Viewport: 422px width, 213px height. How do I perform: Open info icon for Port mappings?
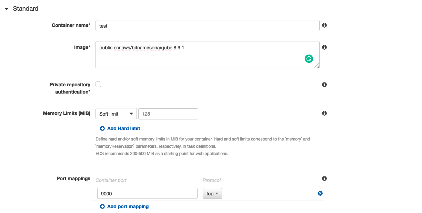pos(324,178)
